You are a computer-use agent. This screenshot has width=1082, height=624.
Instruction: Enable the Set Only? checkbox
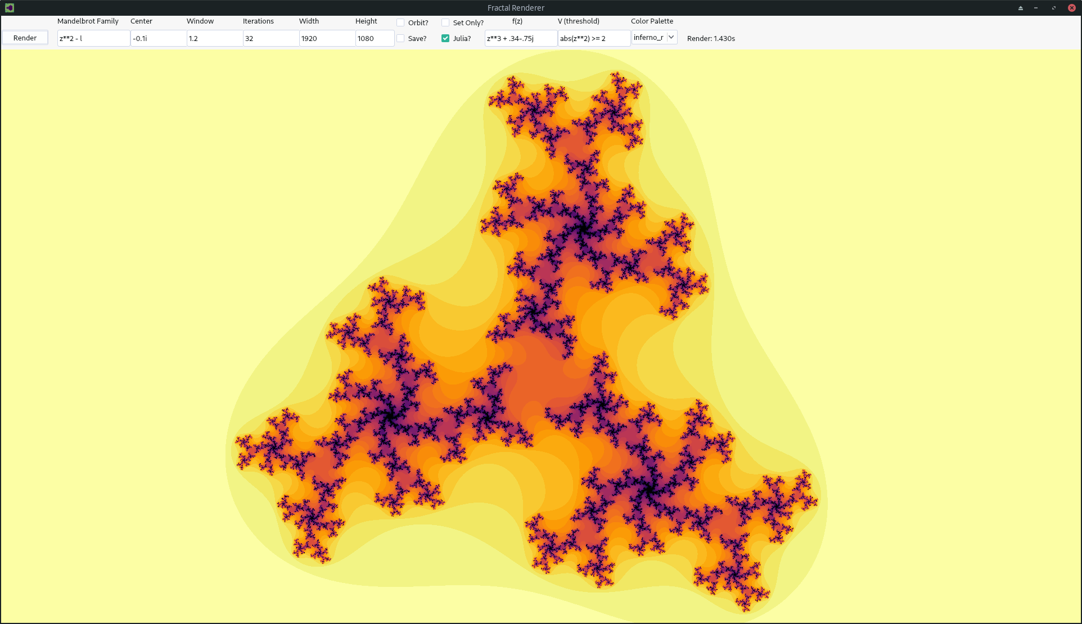[x=445, y=22]
